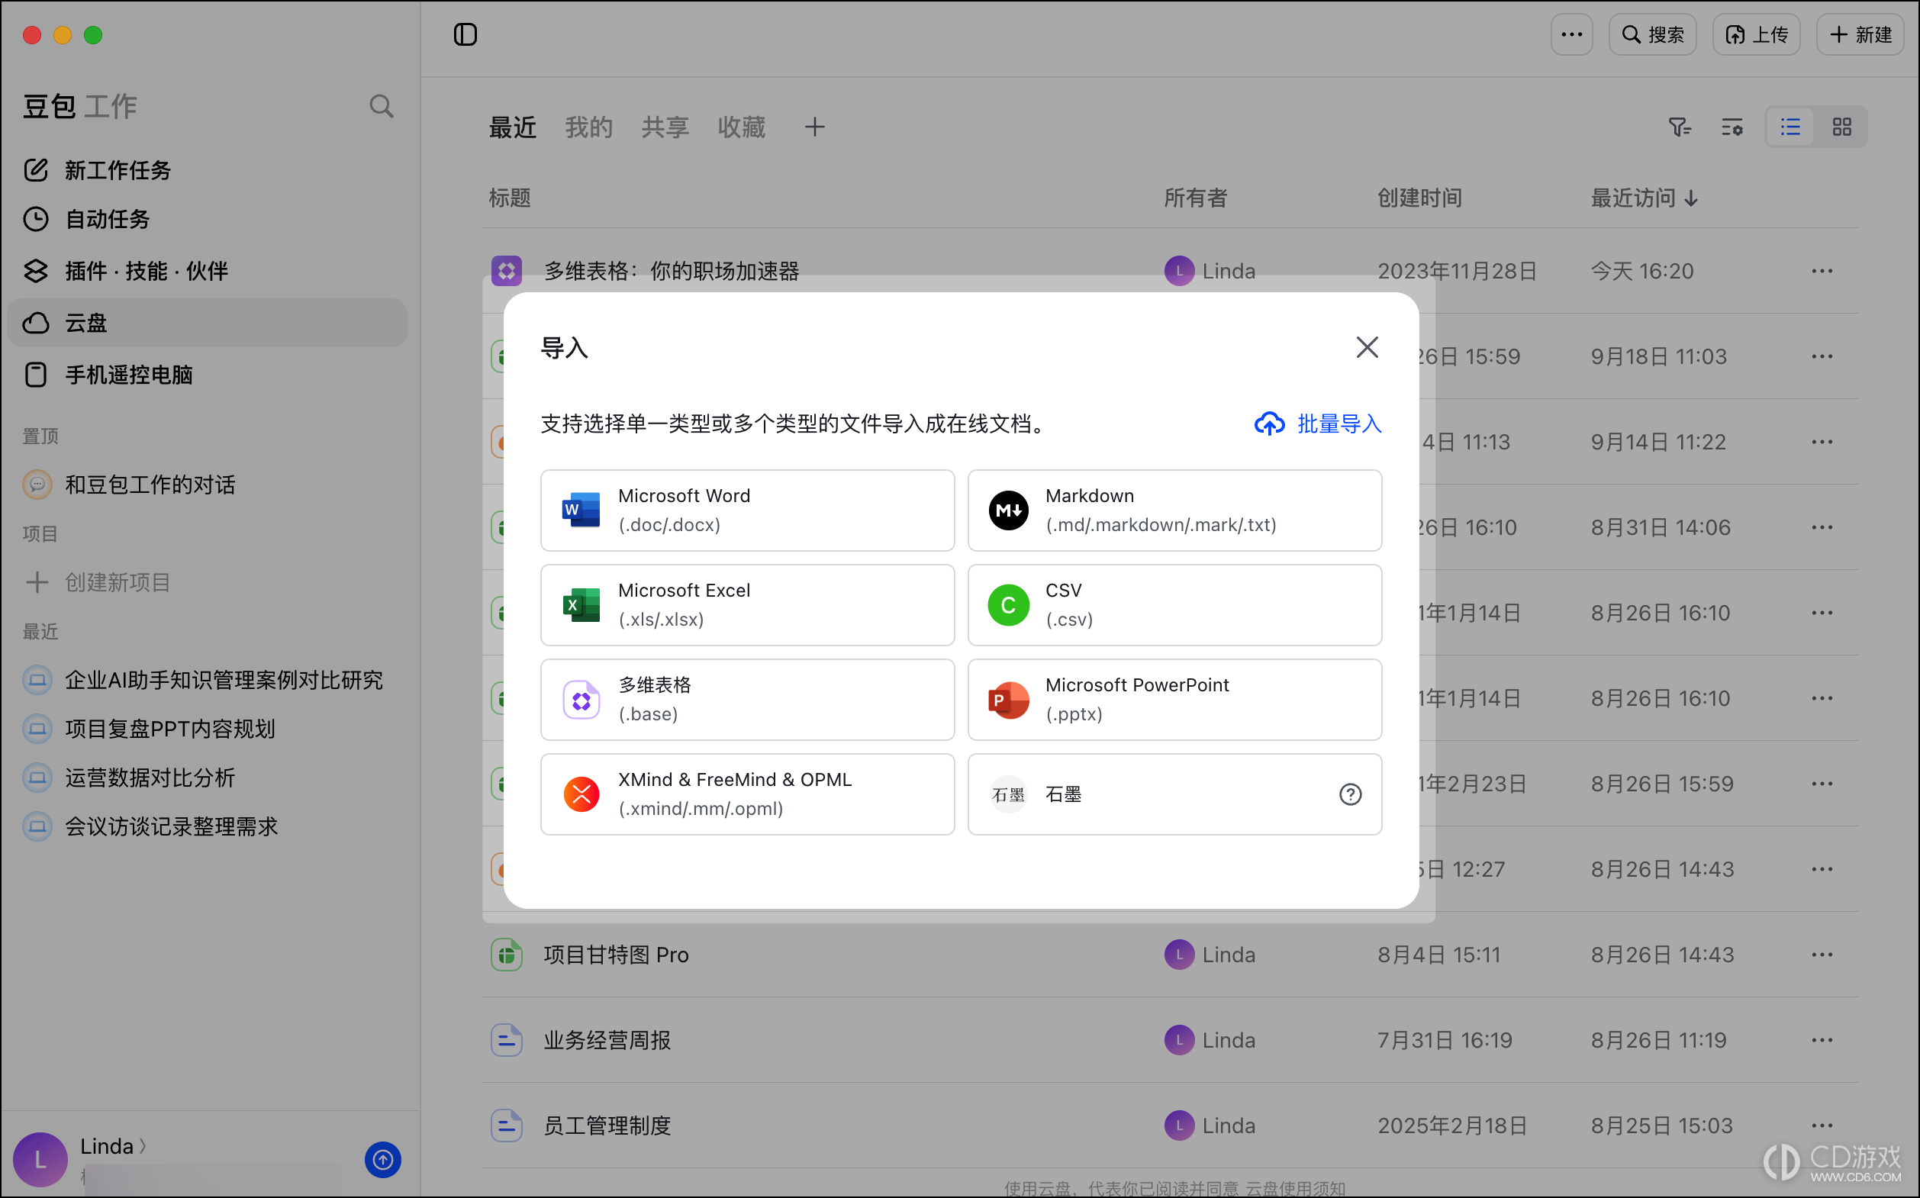
Task: Click 云盘使用须知 link at bottom
Action: coord(1296,1188)
